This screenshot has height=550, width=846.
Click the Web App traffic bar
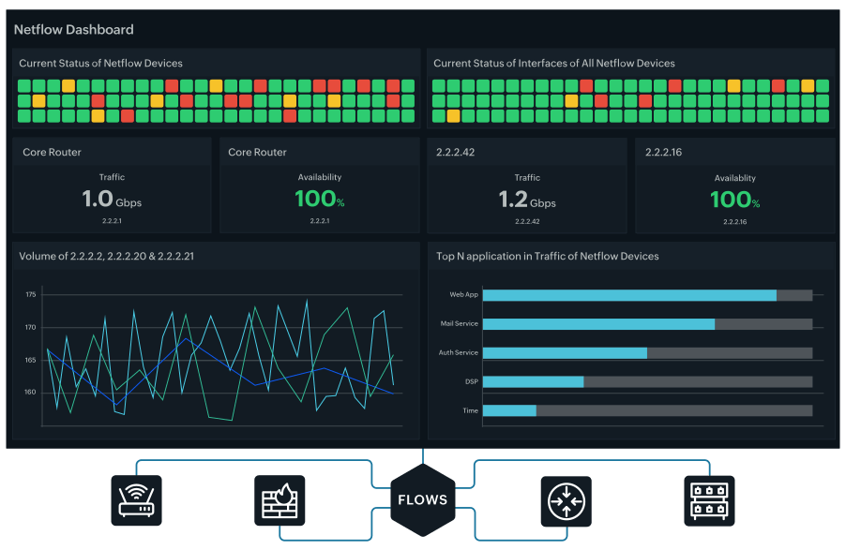628,294
